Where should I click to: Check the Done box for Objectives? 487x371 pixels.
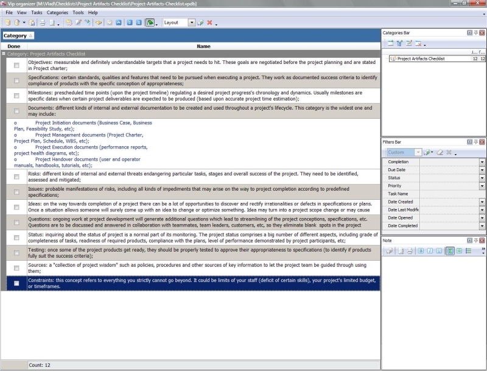pos(16,65)
